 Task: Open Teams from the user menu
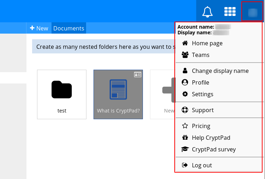click(x=219, y=55)
